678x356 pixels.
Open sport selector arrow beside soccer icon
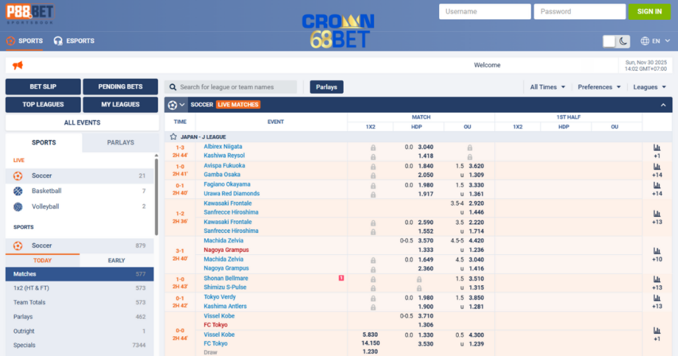coord(182,105)
